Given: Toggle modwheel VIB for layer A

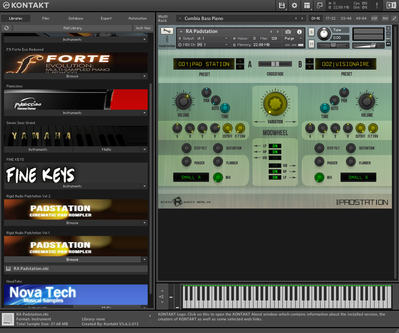Looking at the screenshot, I should [x=275, y=158].
